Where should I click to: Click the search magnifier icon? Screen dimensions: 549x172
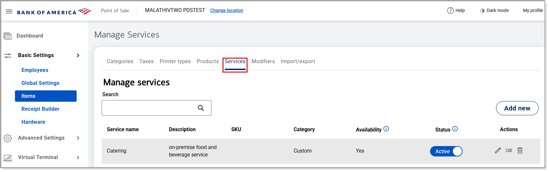pyautogui.click(x=201, y=108)
